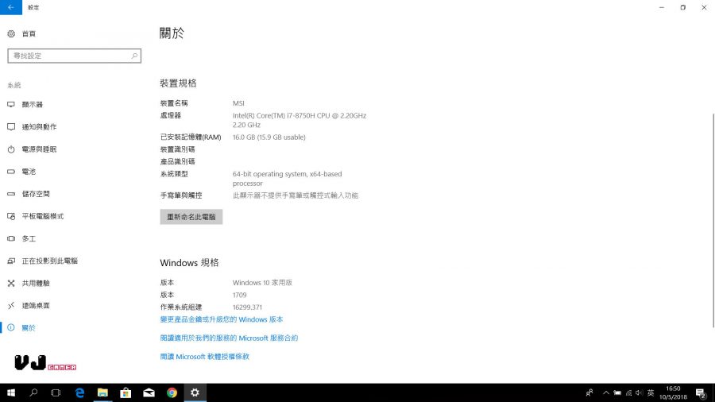
Task: Open taskbar search magnifier
Action: point(33,392)
